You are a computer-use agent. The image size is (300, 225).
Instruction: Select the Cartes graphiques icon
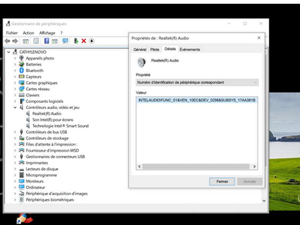pos(21,82)
